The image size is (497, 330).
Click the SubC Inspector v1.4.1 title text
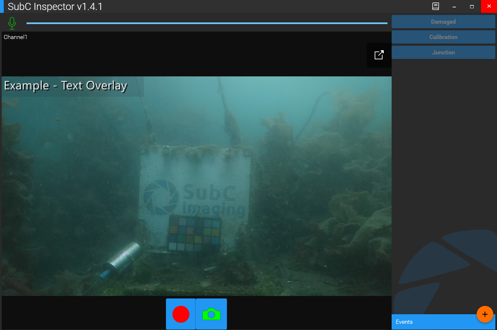(55, 7)
